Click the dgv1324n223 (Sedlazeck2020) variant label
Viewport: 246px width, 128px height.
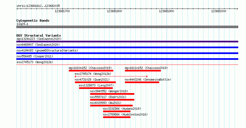39,39
